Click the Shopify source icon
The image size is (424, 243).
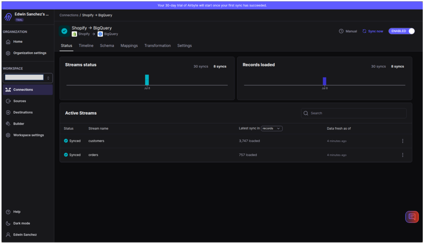(x=74, y=34)
